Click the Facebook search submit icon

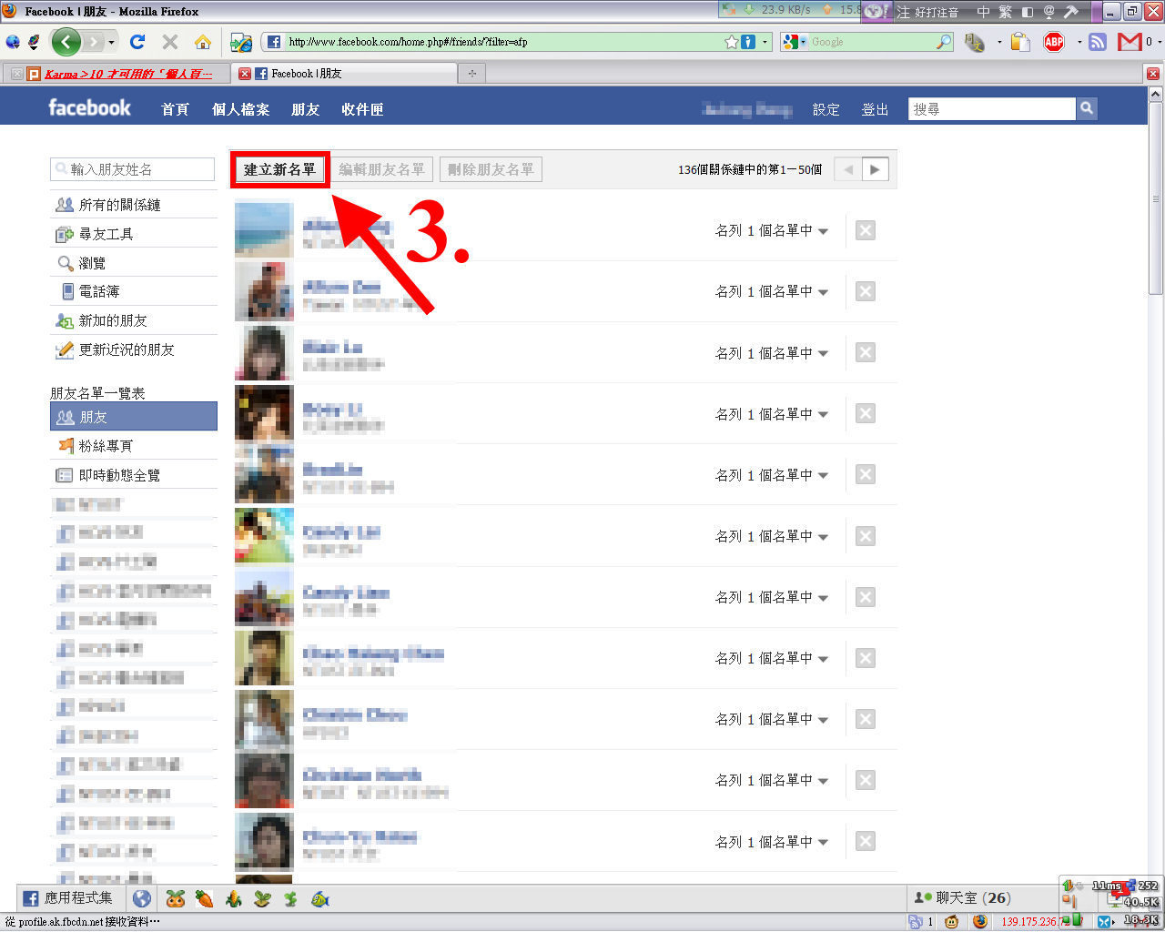[x=1086, y=109]
